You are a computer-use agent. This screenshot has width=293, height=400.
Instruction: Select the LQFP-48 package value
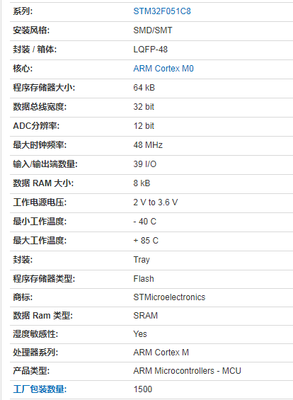[x=151, y=50]
